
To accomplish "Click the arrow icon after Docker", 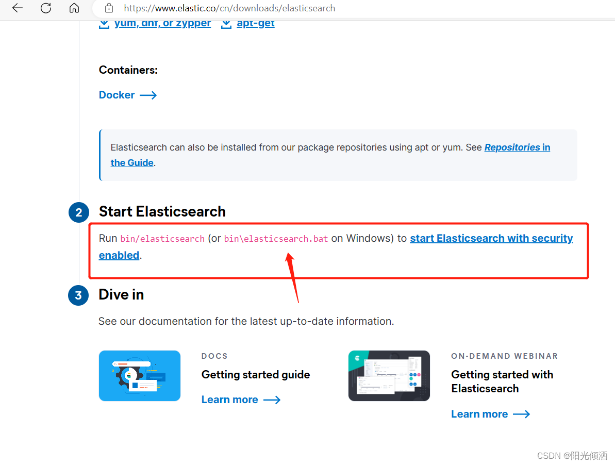I will pyautogui.click(x=148, y=95).
